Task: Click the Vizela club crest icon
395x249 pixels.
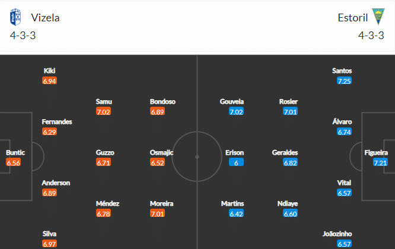Action: click(15, 17)
